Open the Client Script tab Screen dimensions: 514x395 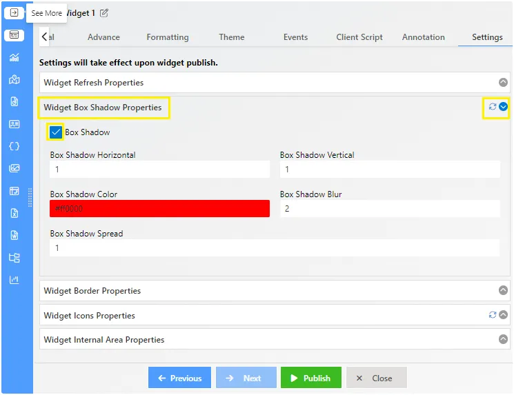[359, 37]
